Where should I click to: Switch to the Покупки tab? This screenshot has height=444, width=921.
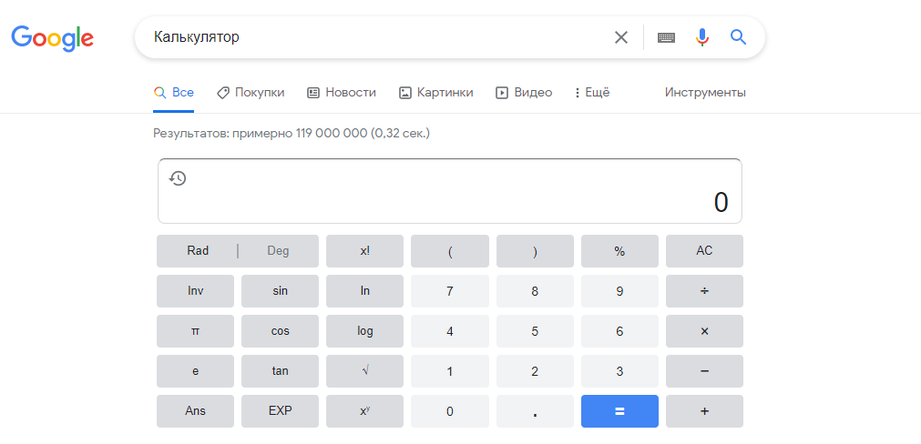click(x=251, y=93)
